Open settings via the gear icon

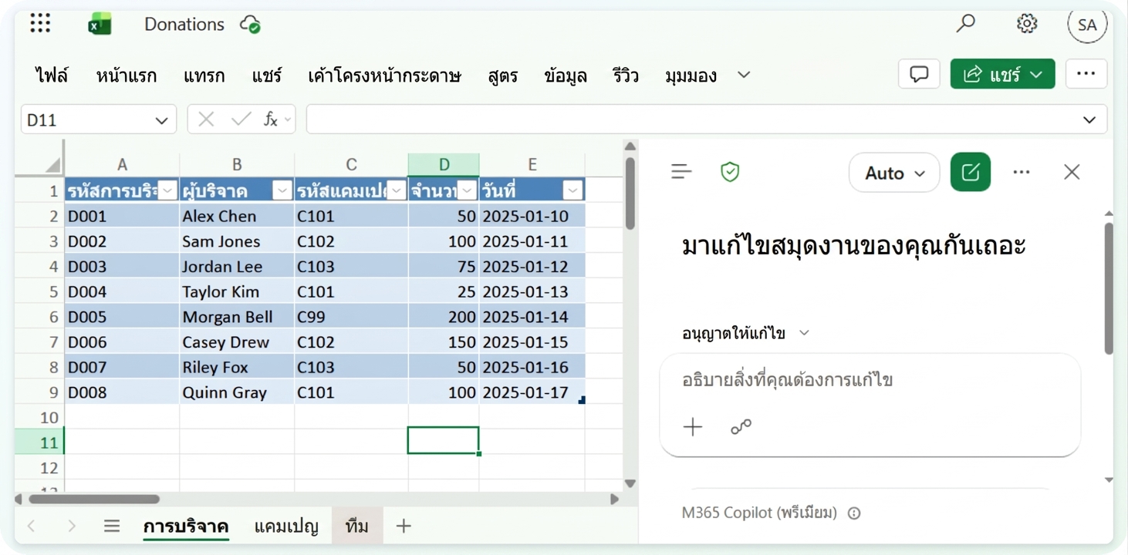pos(1026,24)
